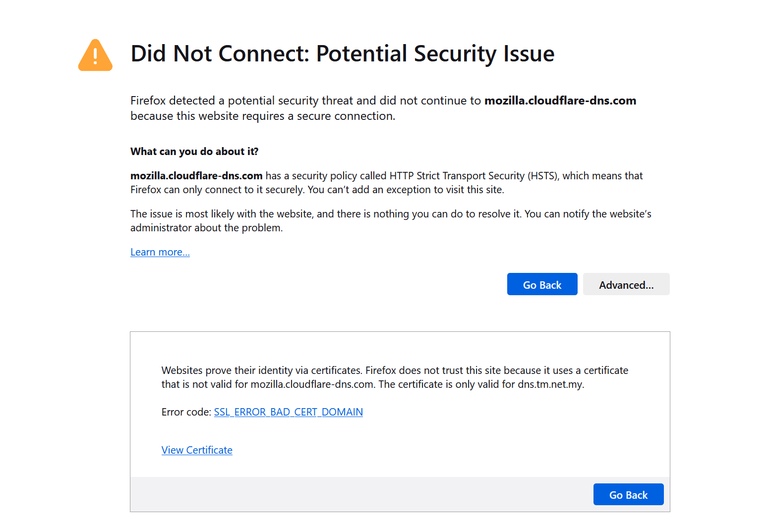The width and height of the screenshot is (769, 525).
Task: Open the Learn more… link
Action: click(160, 252)
